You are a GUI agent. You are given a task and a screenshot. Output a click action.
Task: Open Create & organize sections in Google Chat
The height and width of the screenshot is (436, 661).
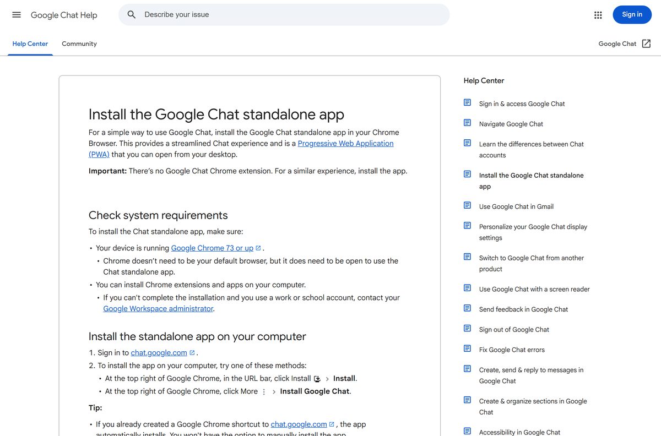click(x=533, y=406)
